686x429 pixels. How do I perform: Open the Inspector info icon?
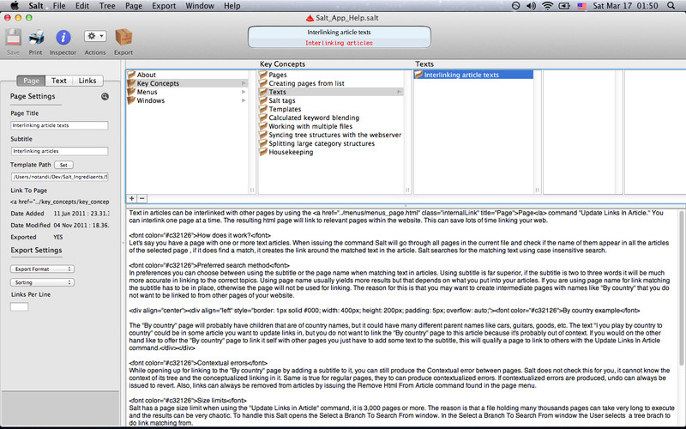[x=63, y=38]
